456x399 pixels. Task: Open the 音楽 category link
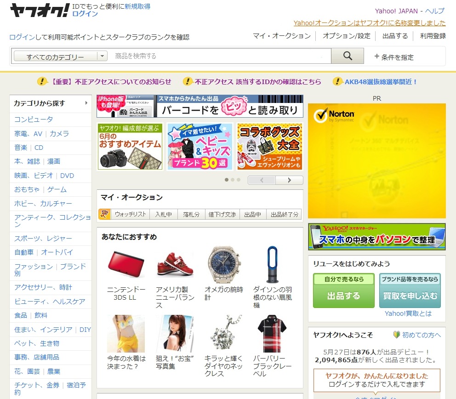pyautogui.click(x=21, y=148)
